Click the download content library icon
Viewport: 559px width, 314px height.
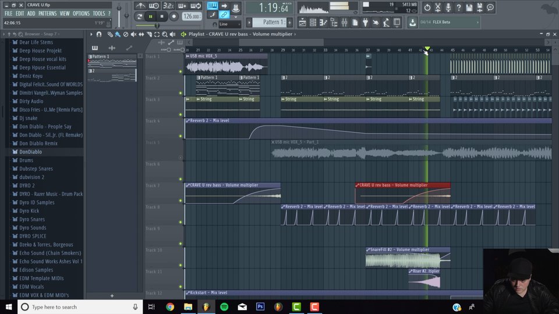pos(412,23)
